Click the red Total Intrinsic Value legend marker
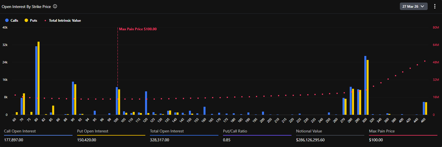Screen dimensions: 442x147 point(46,21)
